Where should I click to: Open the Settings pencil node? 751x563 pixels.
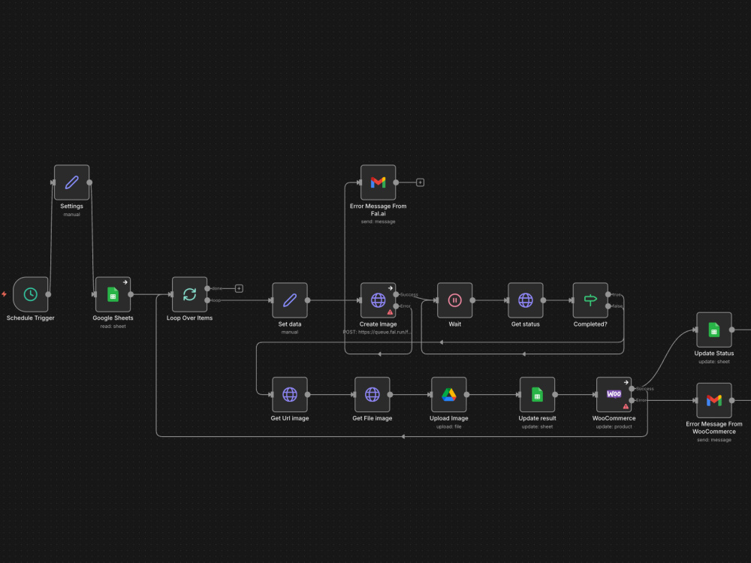pos(72,182)
